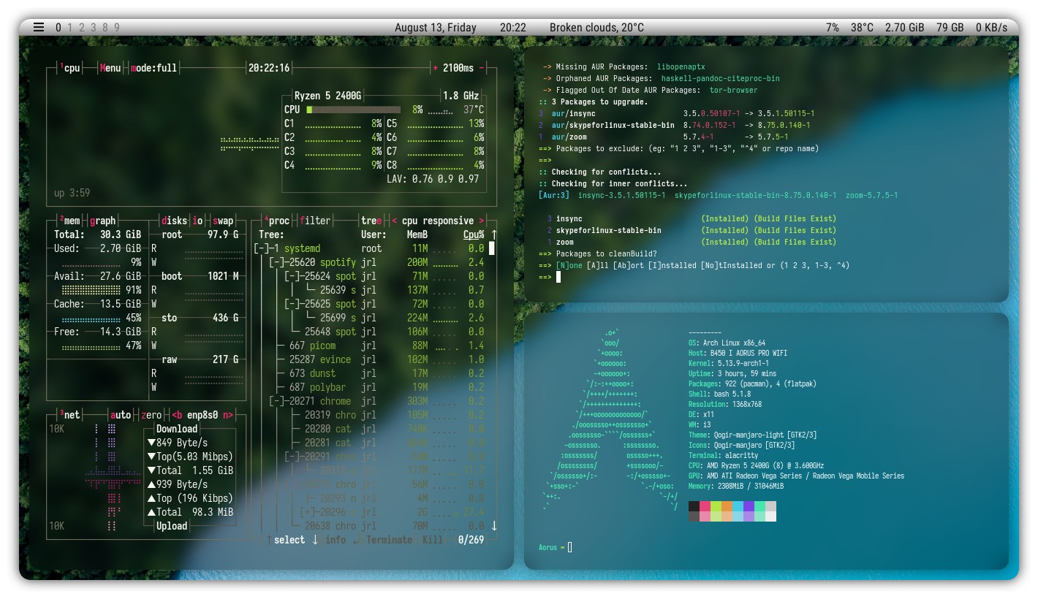This screenshot has width=1038, height=599.
Task: Click the right arrow after 'cpu responsive'
Action: (482, 221)
